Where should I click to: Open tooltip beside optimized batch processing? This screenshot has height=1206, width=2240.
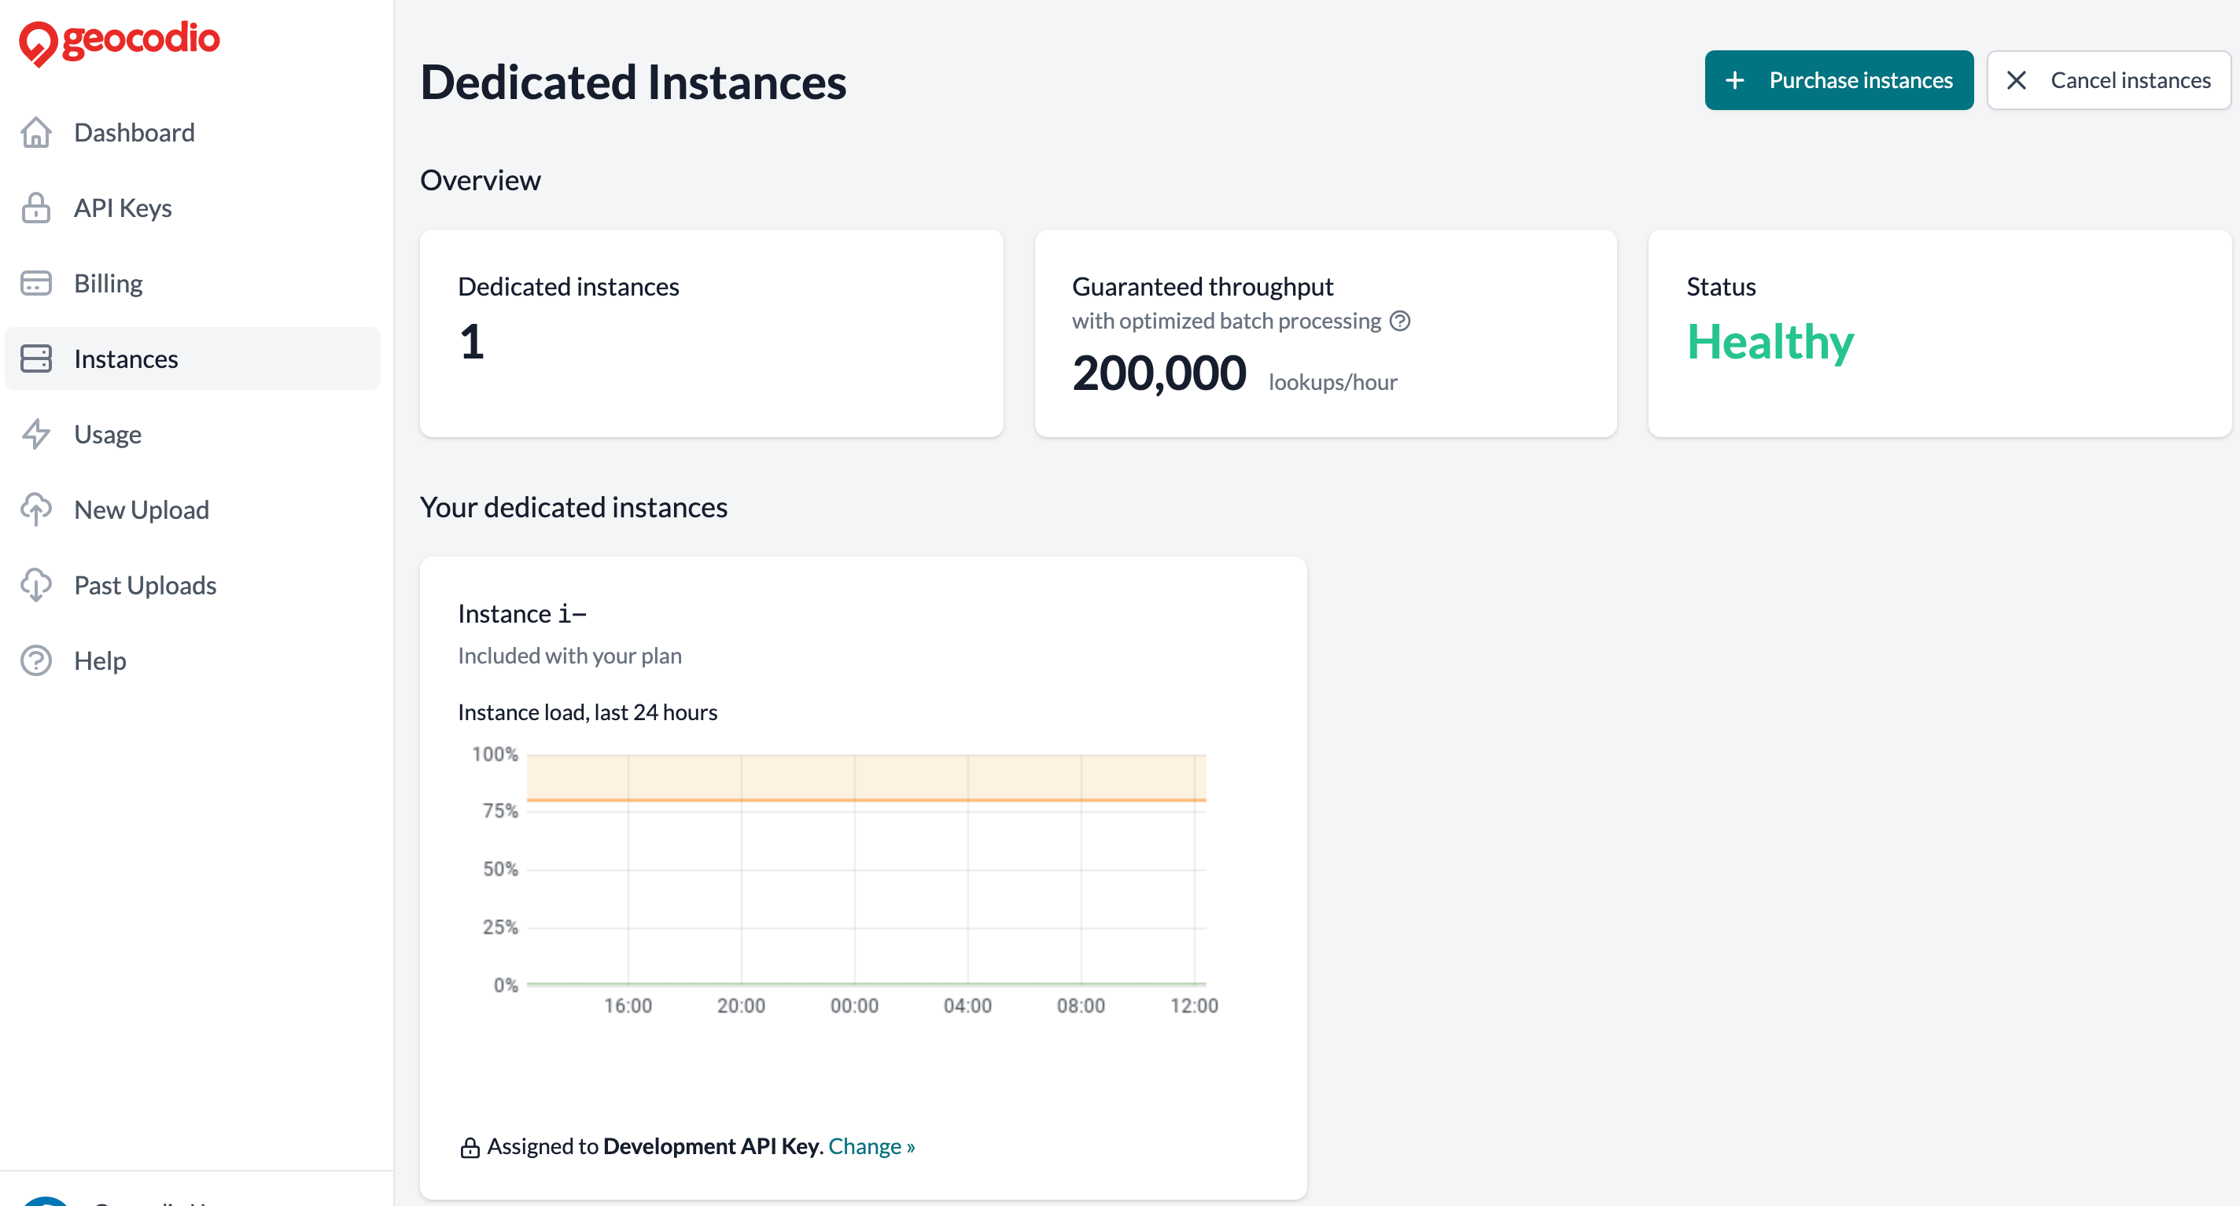[1400, 321]
